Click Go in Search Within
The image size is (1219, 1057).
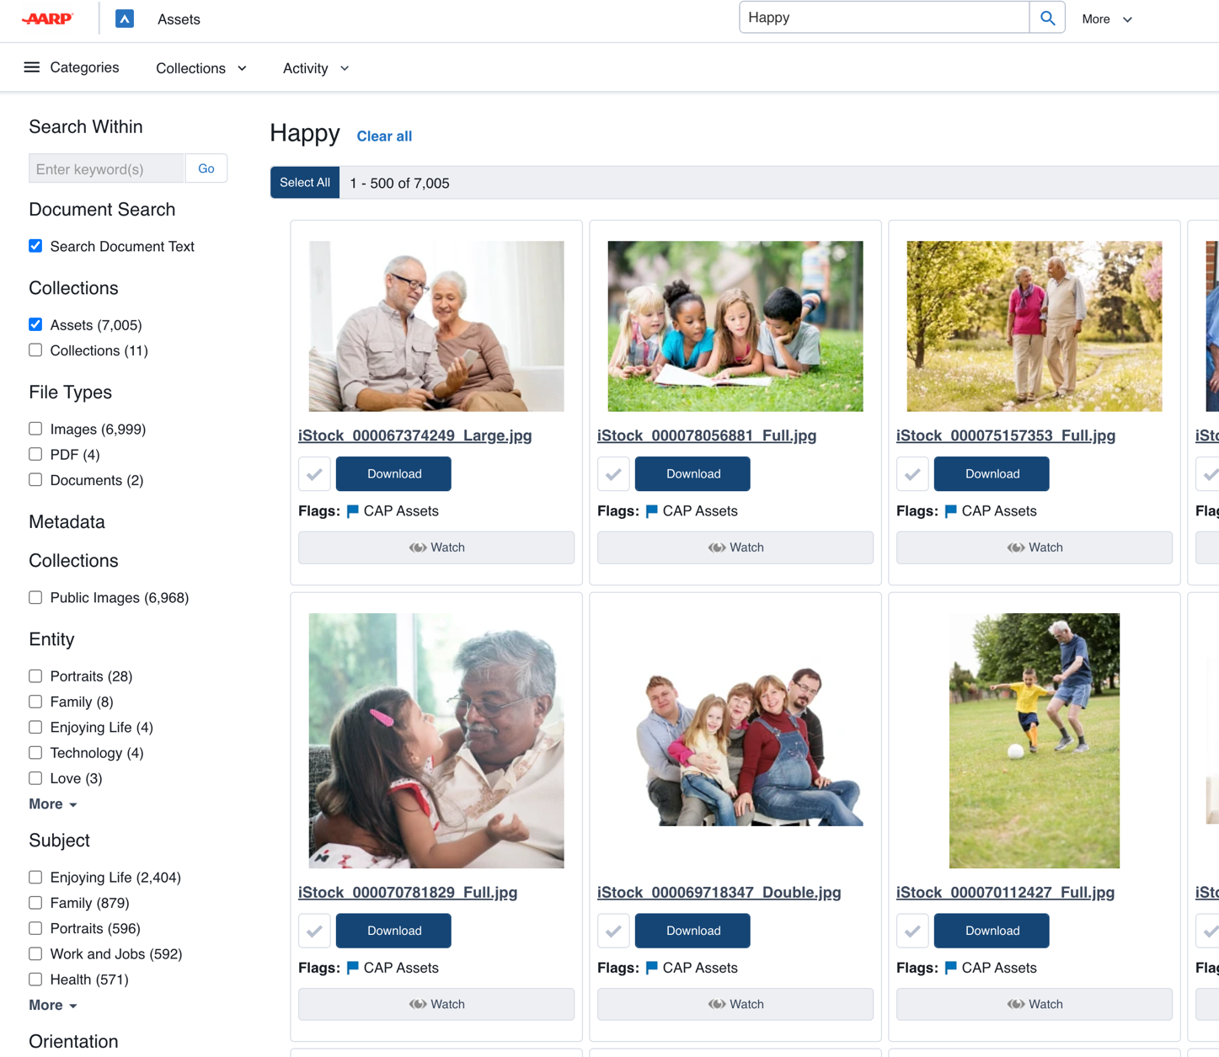click(206, 168)
